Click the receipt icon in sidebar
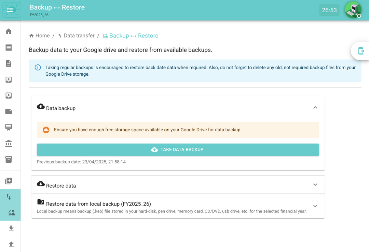This screenshot has width=369, height=252. click(9, 48)
